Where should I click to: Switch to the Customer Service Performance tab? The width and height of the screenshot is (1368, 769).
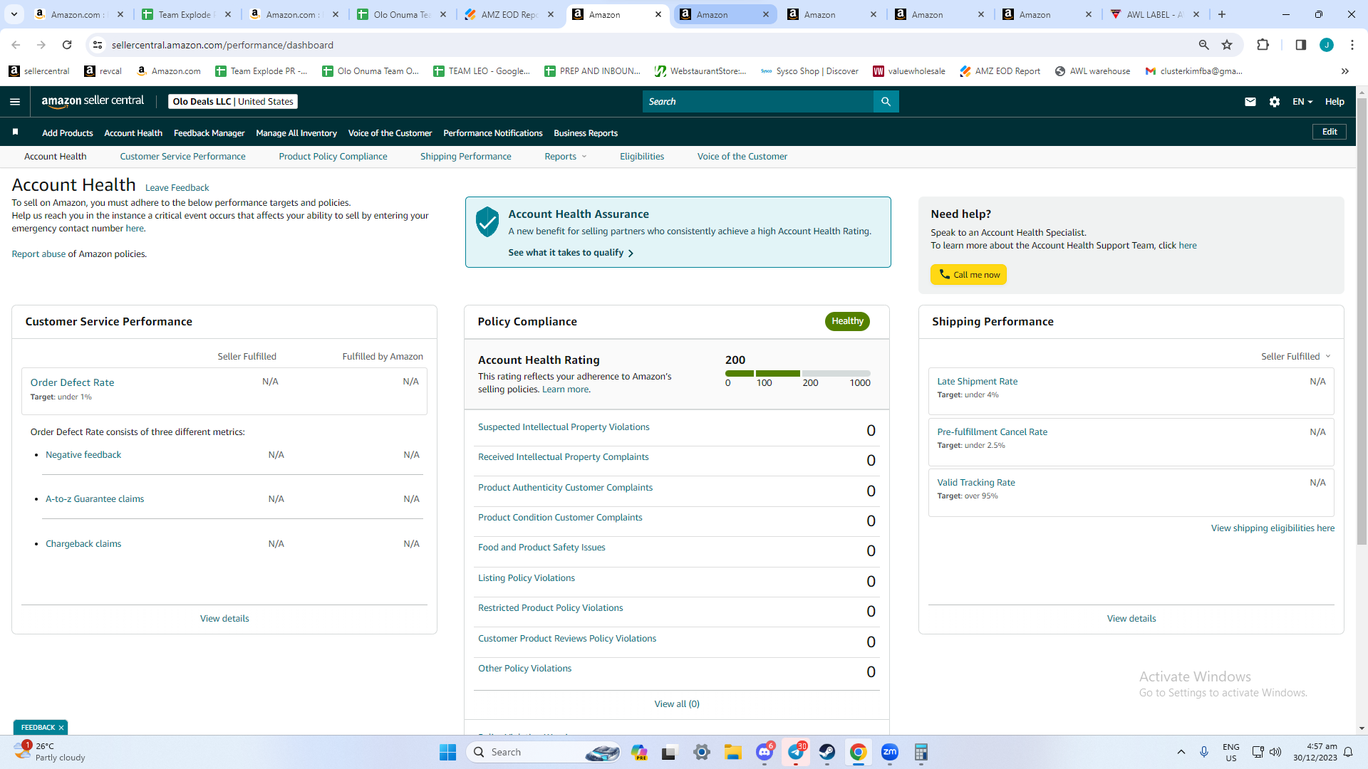pos(182,157)
